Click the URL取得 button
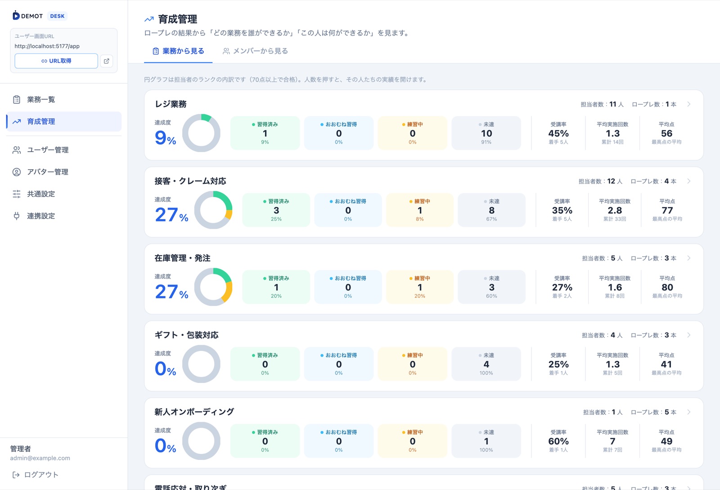This screenshot has width=720, height=490. click(x=56, y=61)
